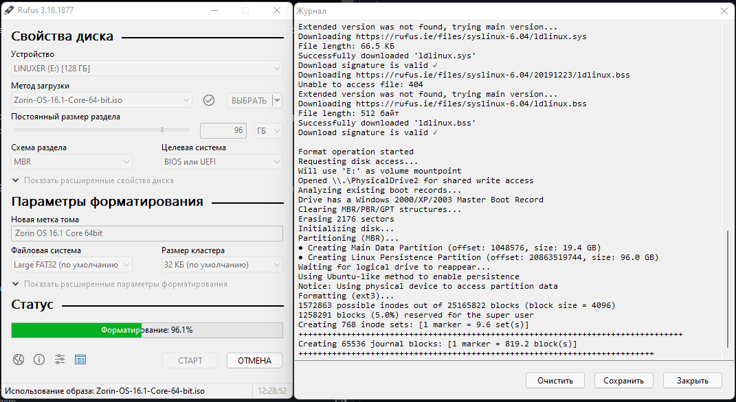Click log line 'File length: 66.5 КБ'
736x402 pixels.
tap(346, 46)
